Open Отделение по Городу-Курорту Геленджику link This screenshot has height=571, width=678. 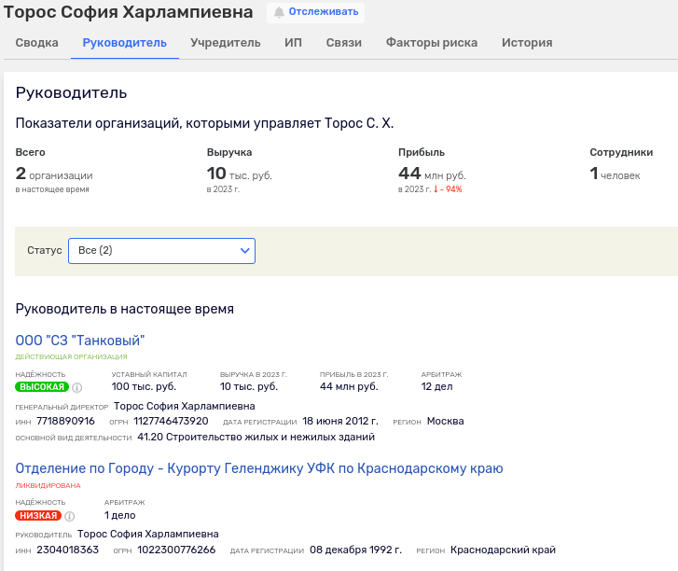click(x=259, y=468)
